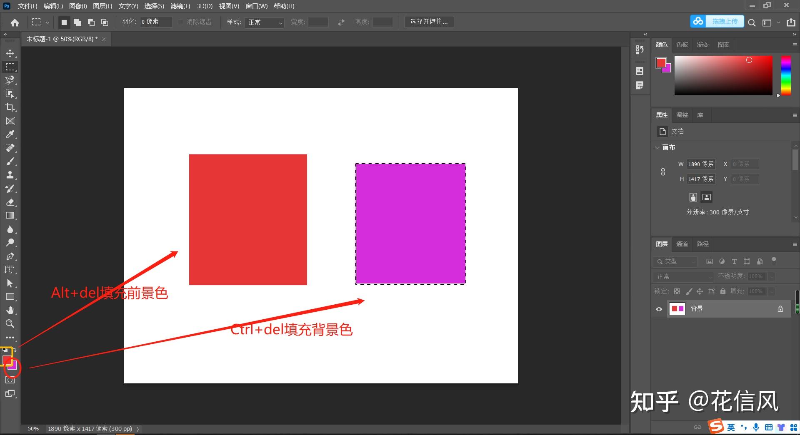Click the foreground color swatch in toolbar
Viewport: 800px width, 435px height.
tap(7, 360)
